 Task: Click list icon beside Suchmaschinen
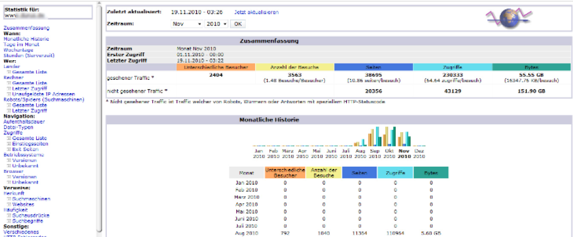[9, 199]
